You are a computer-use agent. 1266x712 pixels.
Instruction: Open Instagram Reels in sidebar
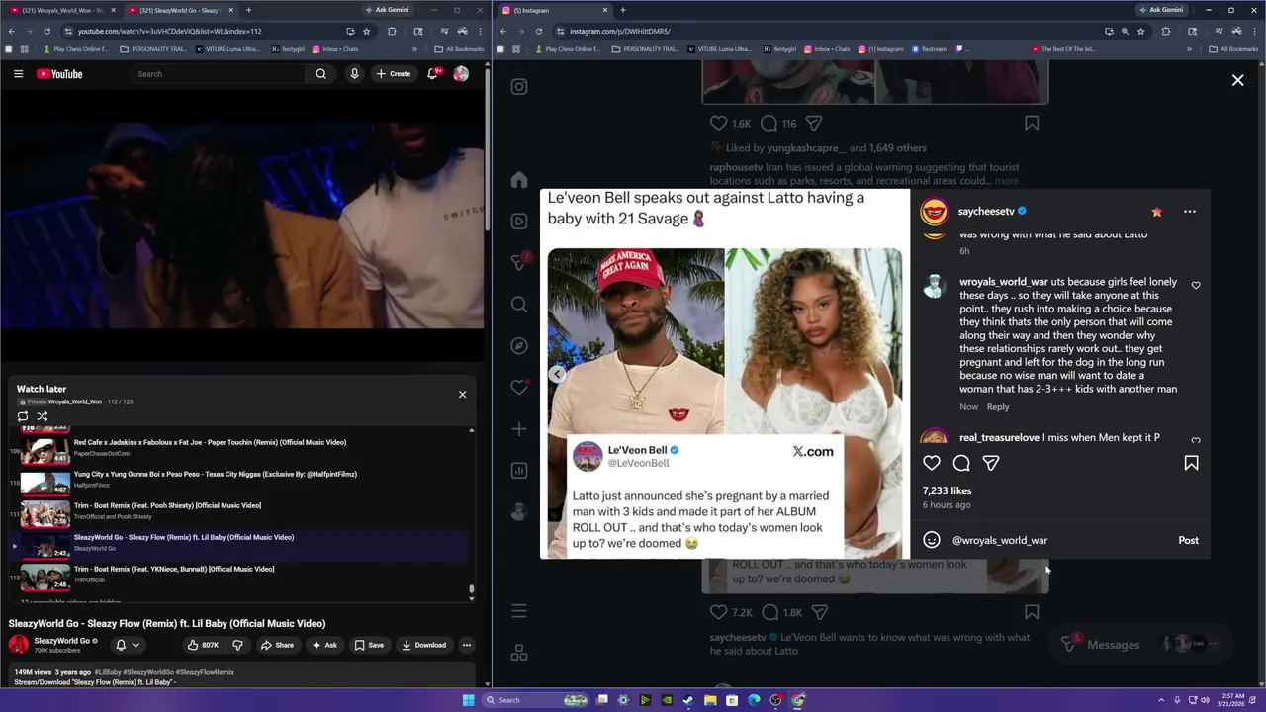click(x=519, y=222)
